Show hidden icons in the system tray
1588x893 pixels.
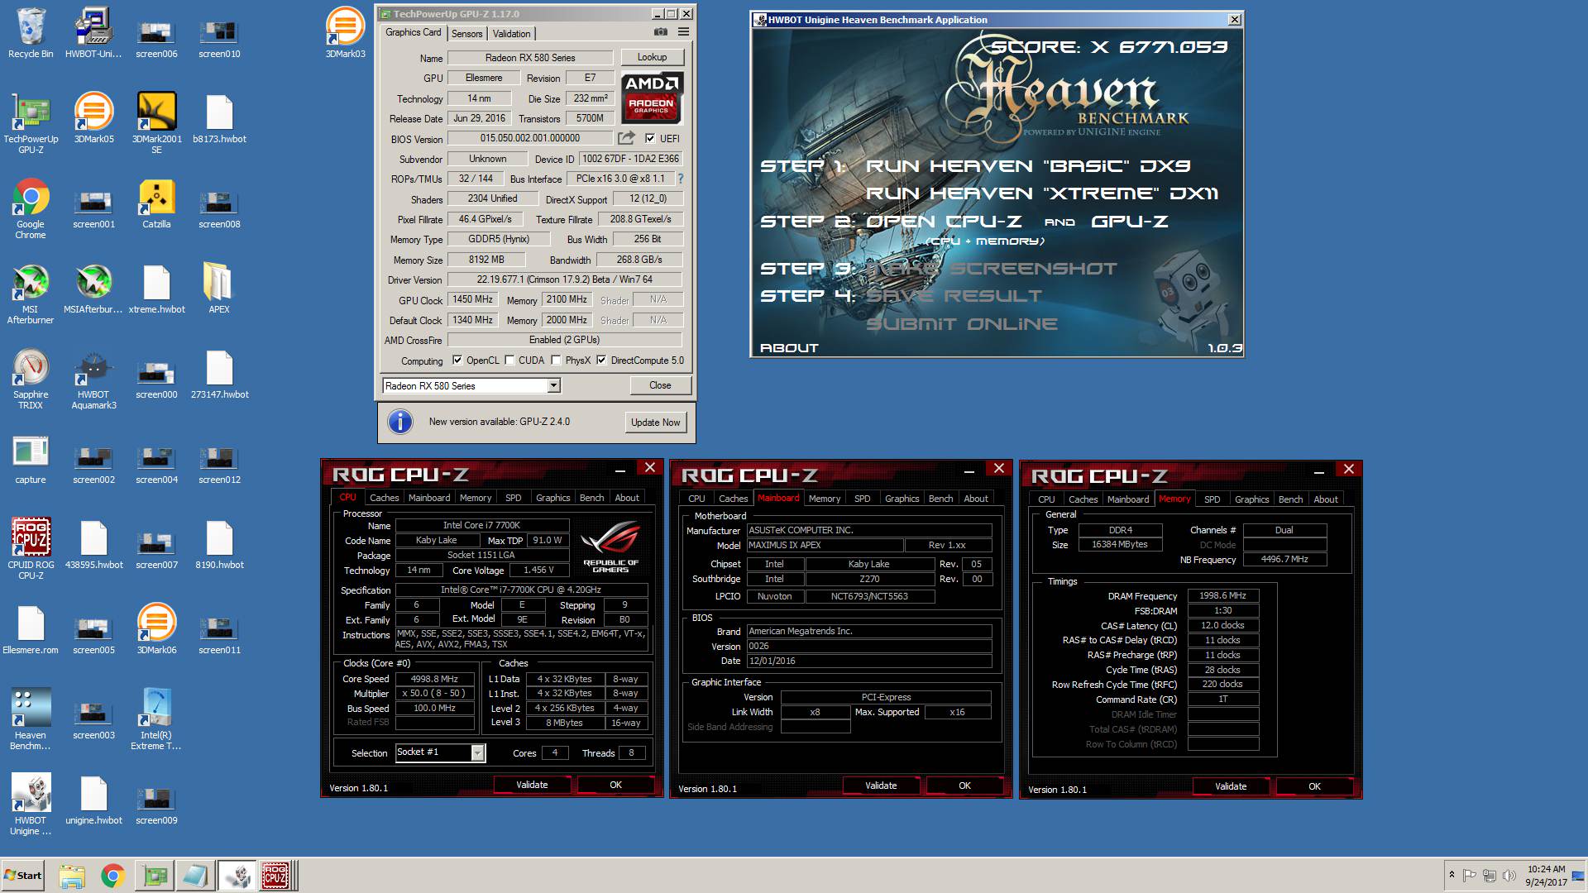[1452, 875]
